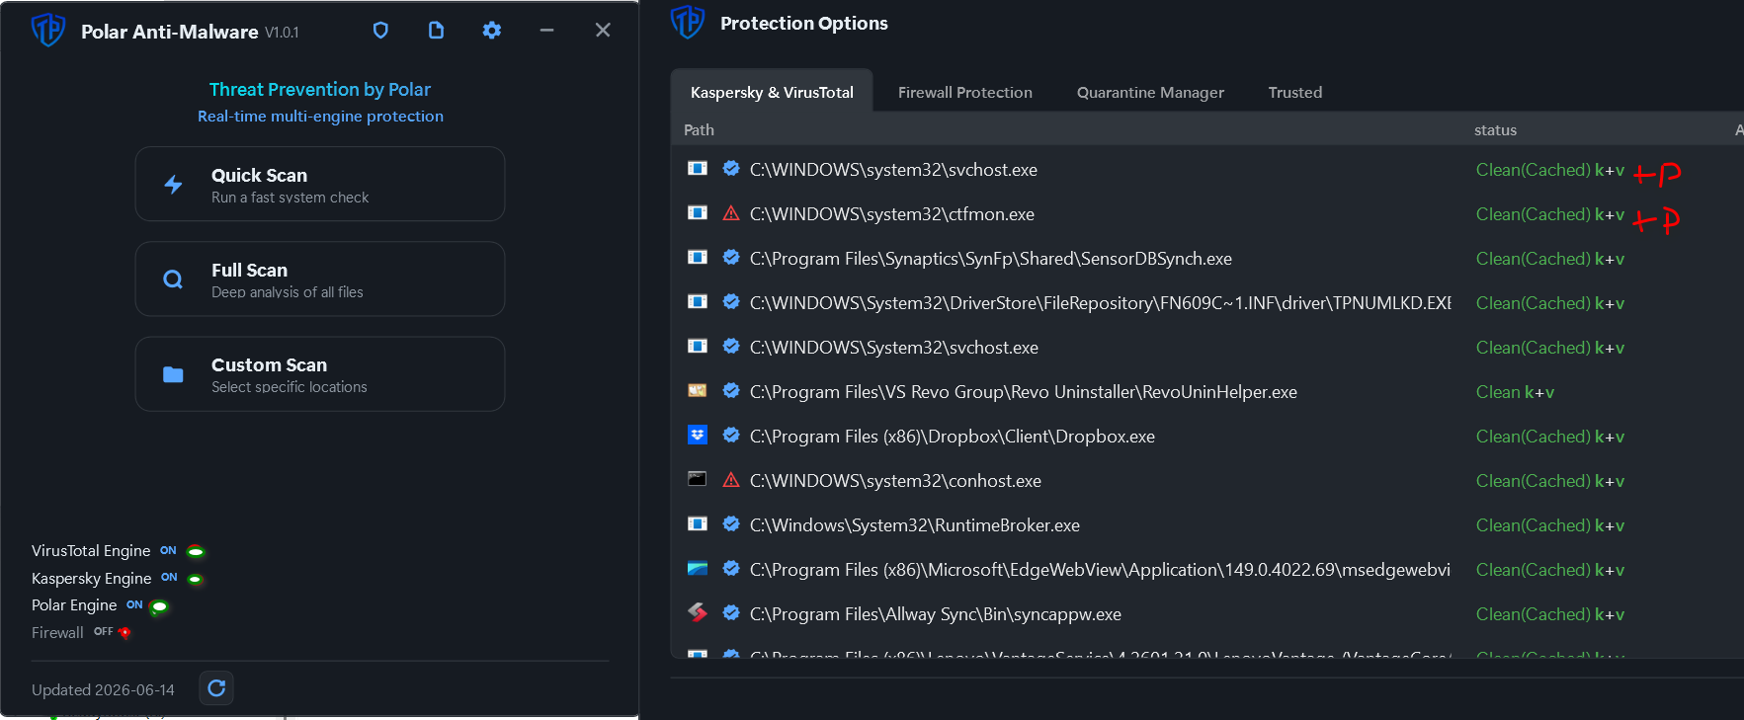Click the Clean(Cached) status of msedgewebview

pyautogui.click(x=1549, y=570)
